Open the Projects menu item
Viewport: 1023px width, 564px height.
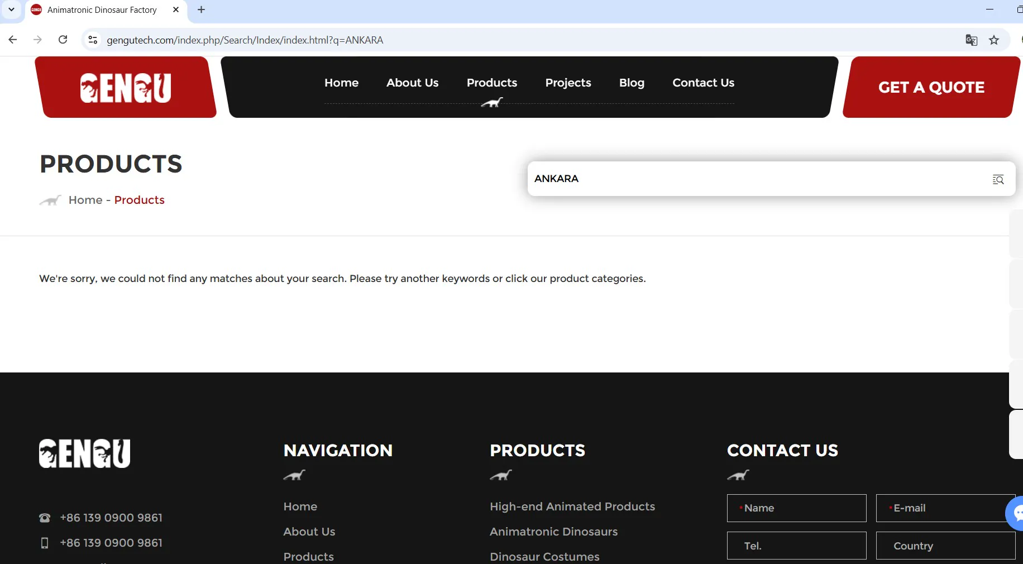568,83
